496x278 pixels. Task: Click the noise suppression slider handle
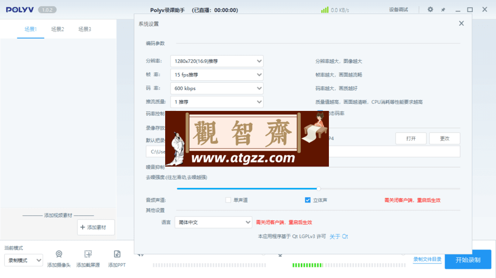319,188
